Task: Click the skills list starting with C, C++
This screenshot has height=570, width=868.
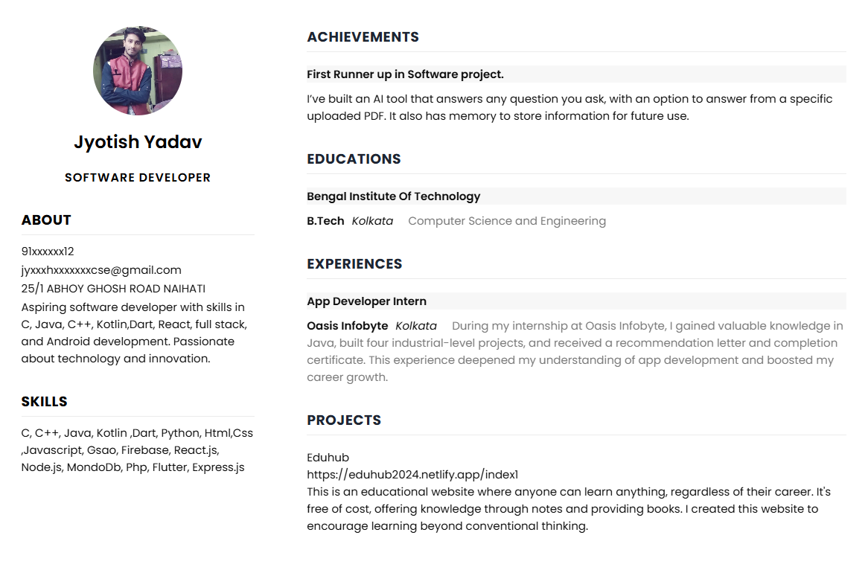Action: (x=137, y=450)
